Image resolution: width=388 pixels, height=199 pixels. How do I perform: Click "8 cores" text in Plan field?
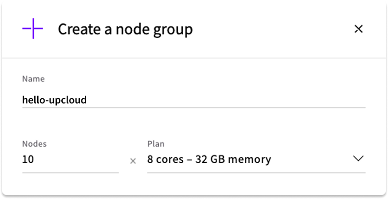pyautogui.click(x=164, y=159)
